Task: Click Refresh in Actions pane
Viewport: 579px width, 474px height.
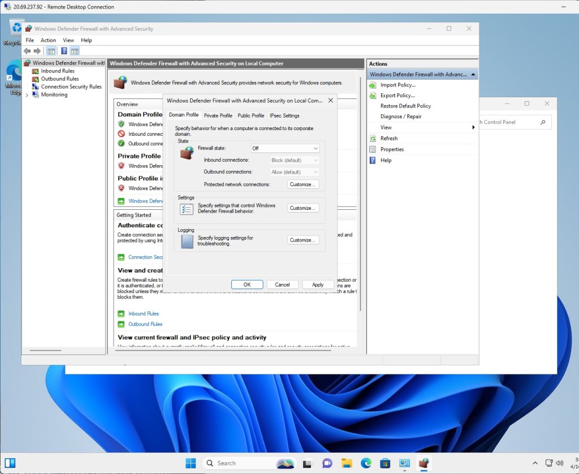Action: (x=388, y=138)
